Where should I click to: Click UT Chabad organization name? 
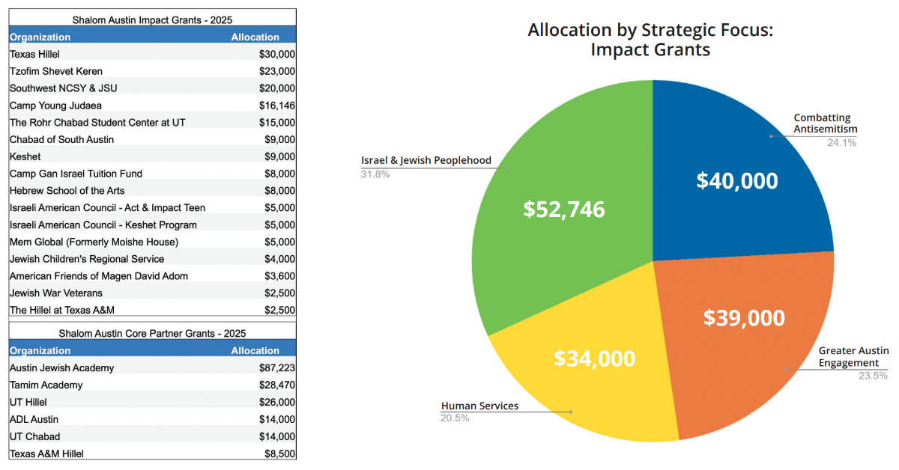[34, 436]
